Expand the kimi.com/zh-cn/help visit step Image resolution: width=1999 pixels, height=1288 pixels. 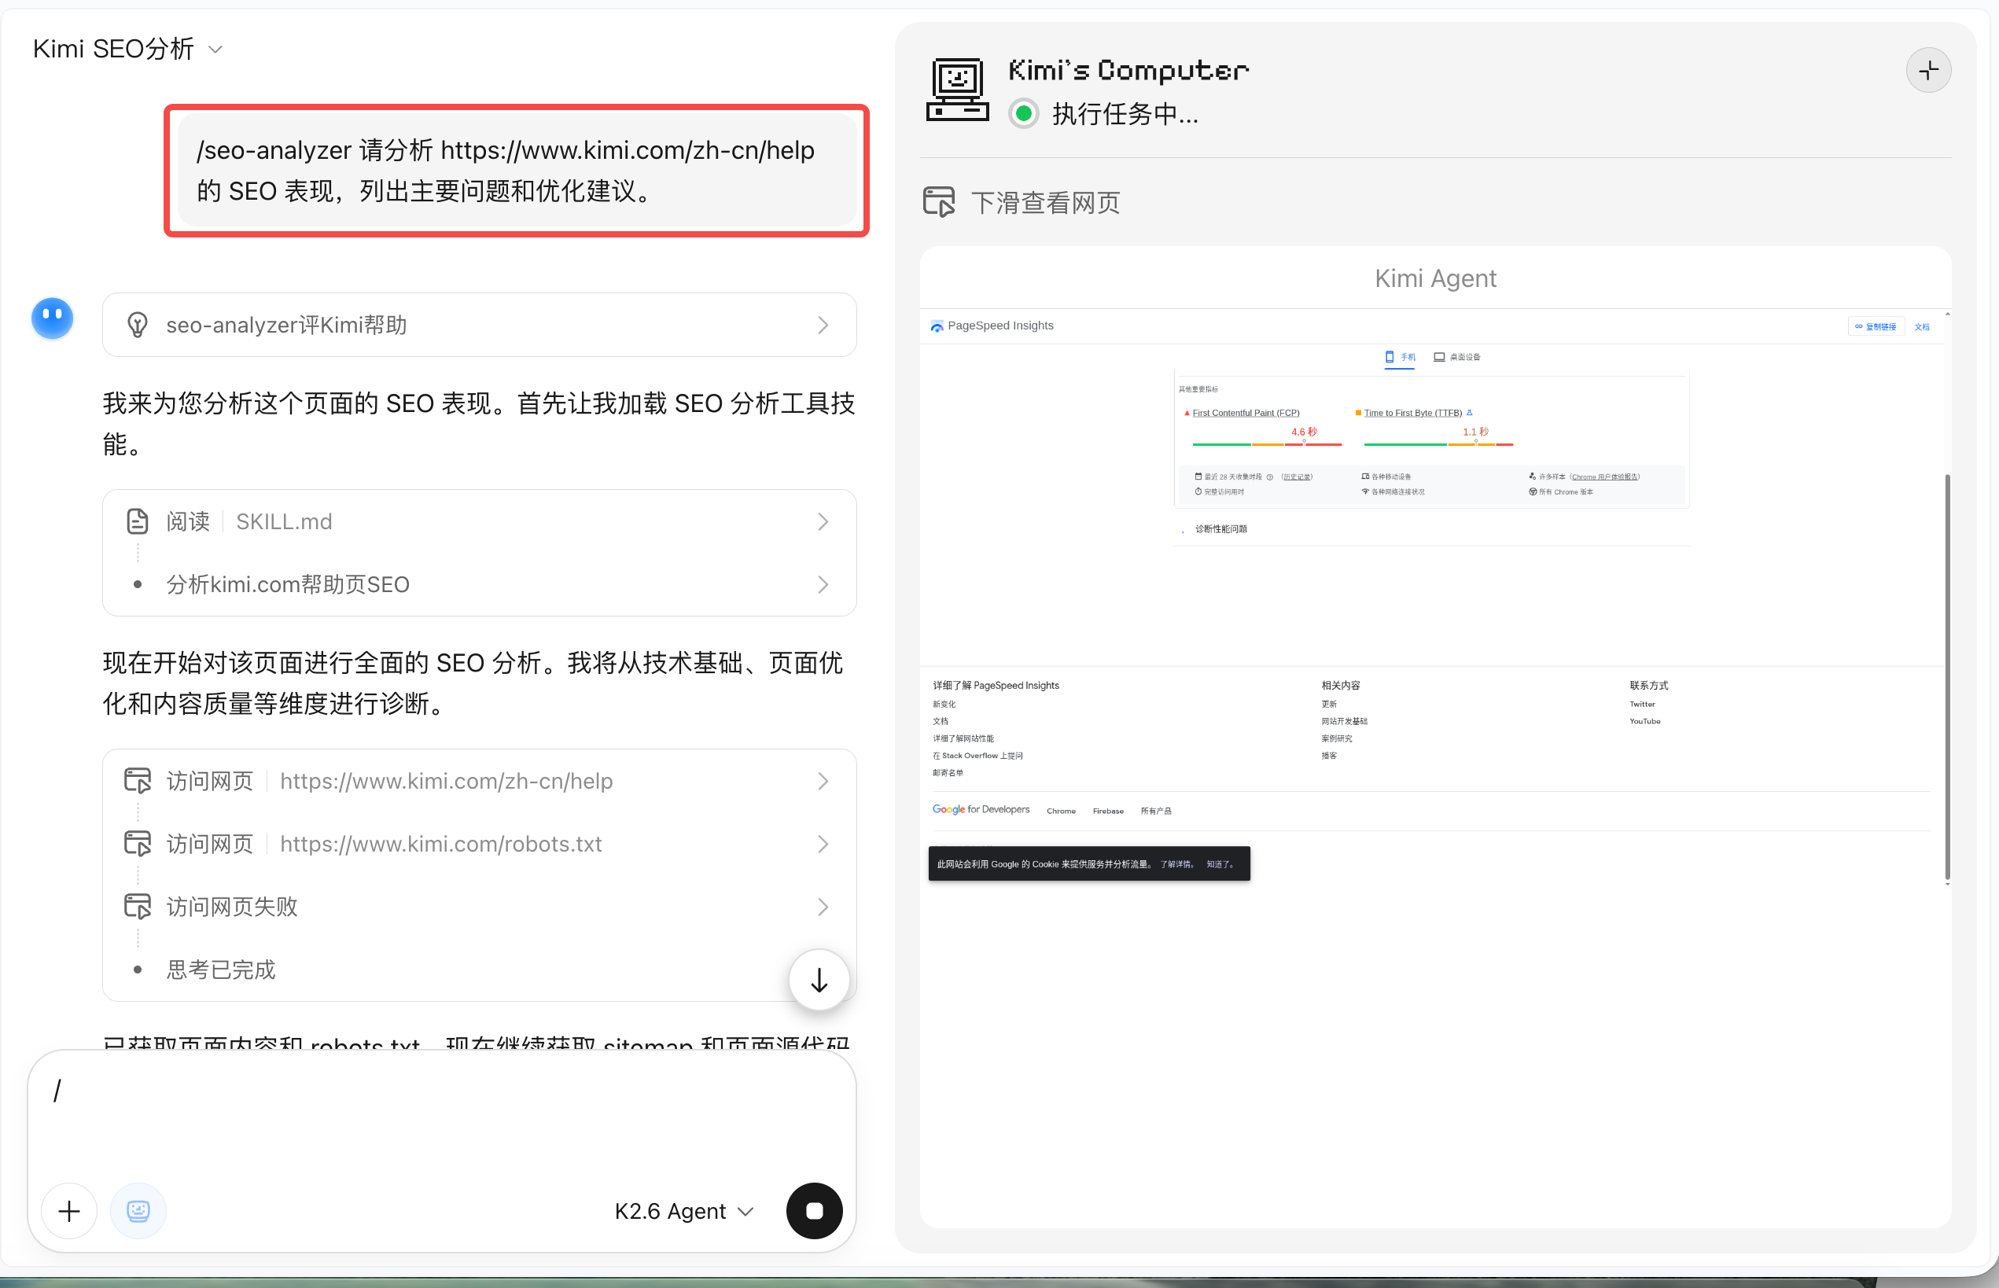[823, 780]
